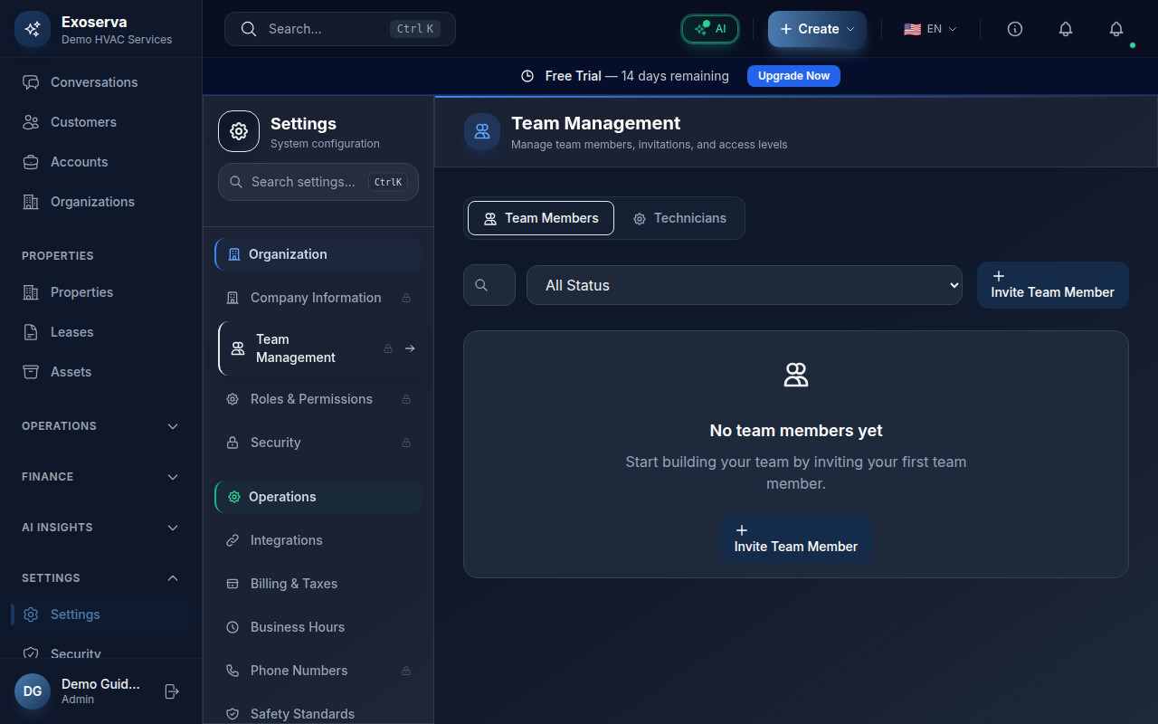Click the DG user avatar
1158x724 pixels.
coord(33,691)
